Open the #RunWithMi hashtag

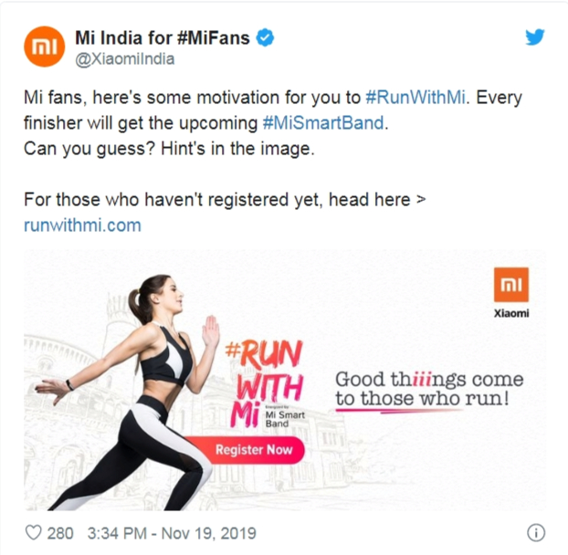(x=415, y=98)
